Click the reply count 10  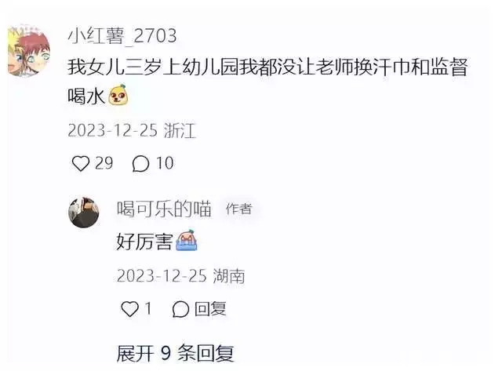coord(165,163)
